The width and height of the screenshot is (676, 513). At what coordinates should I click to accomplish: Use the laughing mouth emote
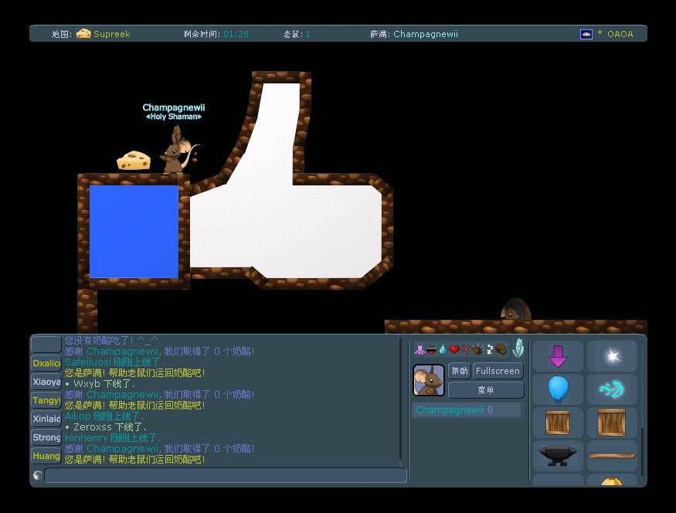(432, 350)
